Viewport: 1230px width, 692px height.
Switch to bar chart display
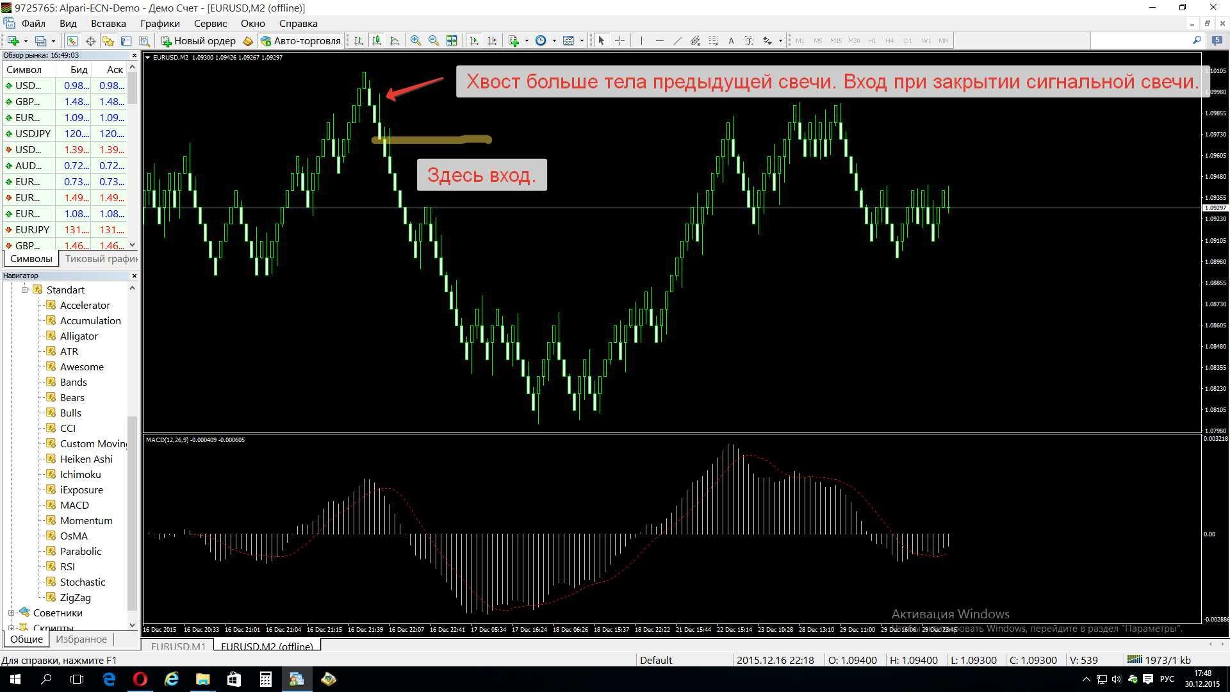(x=359, y=40)
